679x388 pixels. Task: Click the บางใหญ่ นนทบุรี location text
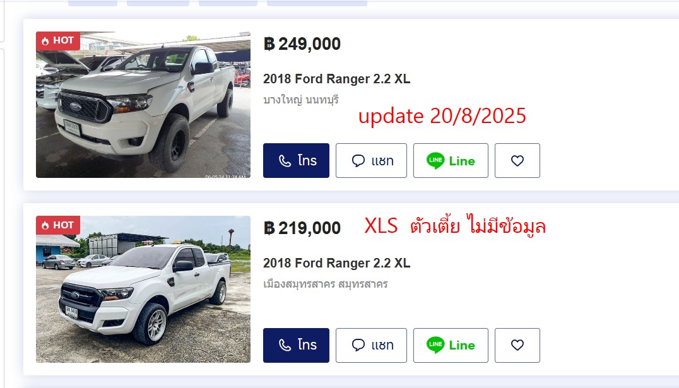click(301, 100)
